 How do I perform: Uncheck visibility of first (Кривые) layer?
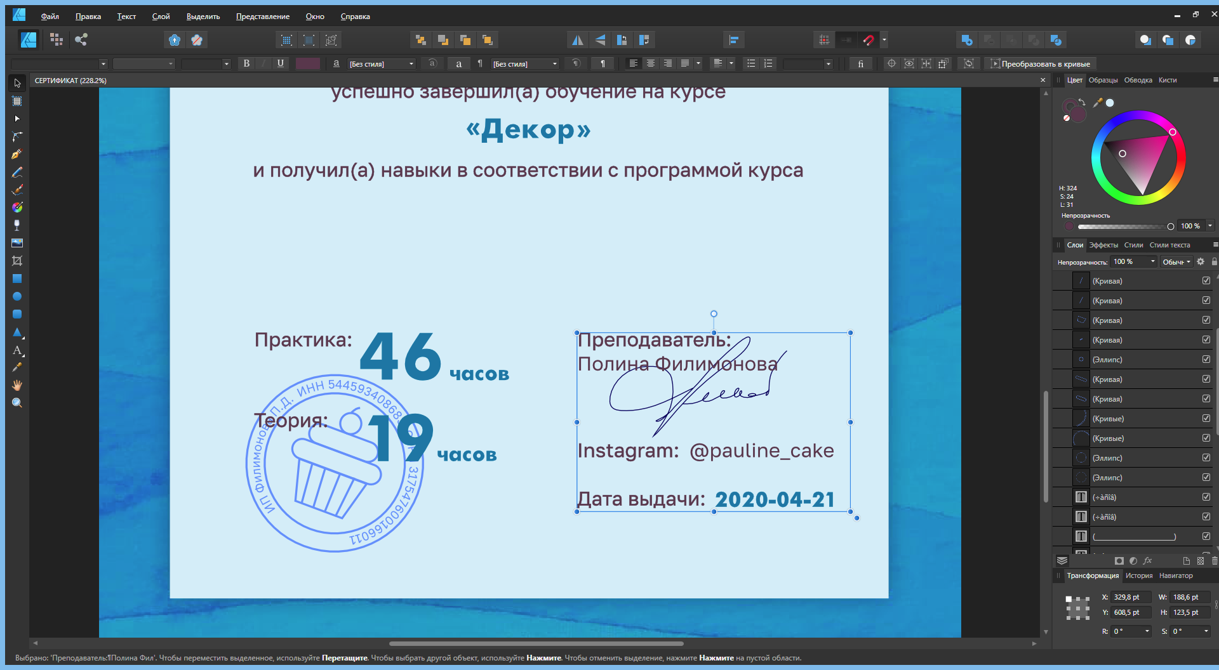(x=1206, y=418)
